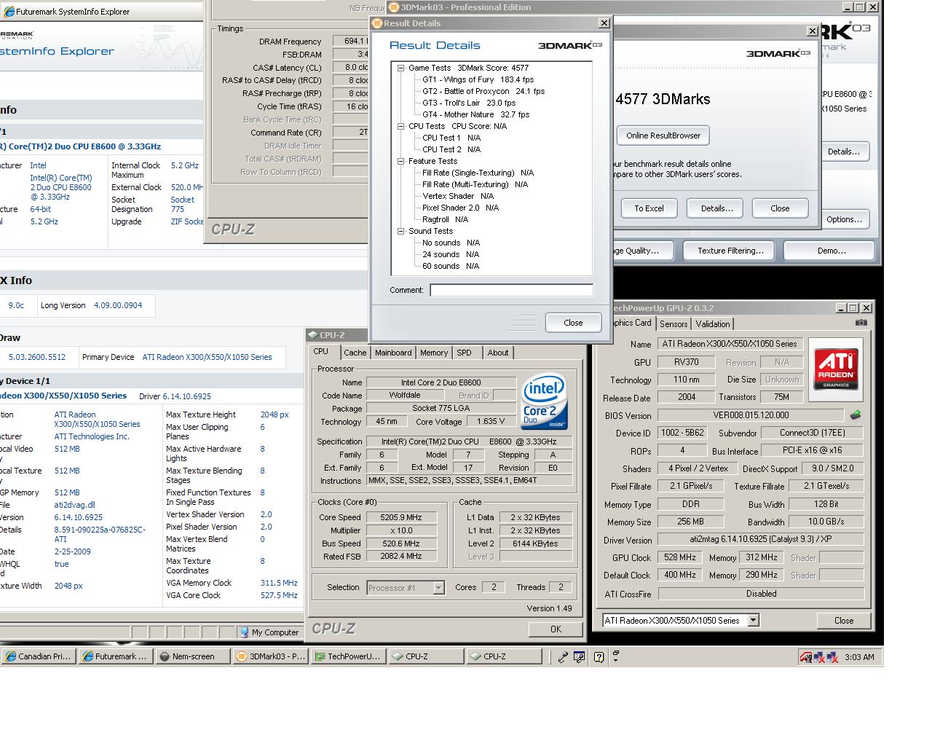Select GT1 - Wings of Fury result

pos(478,79)
